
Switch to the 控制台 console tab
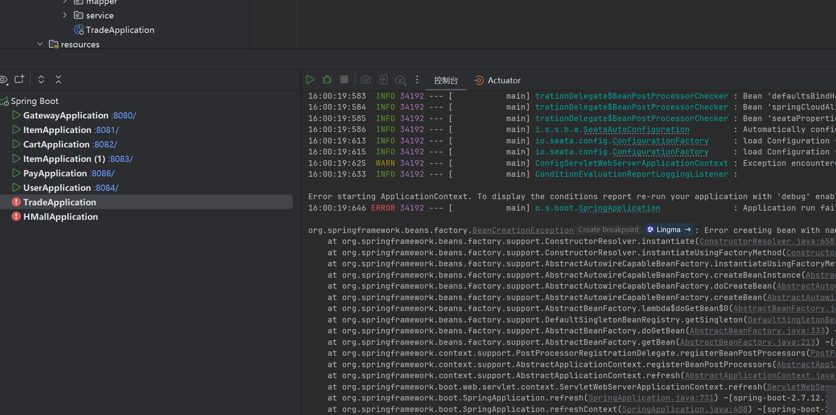(446, 80)
